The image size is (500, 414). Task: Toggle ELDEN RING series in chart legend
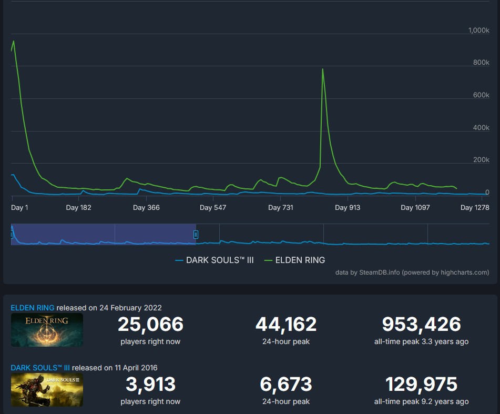[x=294, y=260]
